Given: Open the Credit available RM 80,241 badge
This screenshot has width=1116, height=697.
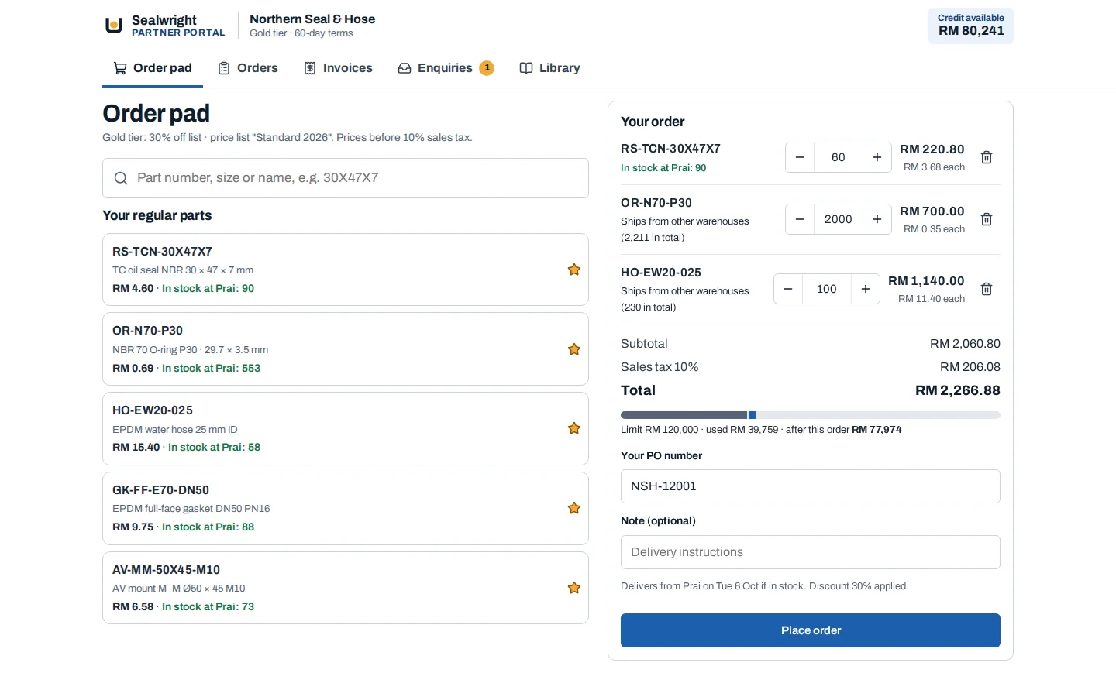Looking at the screenshot, I should [971, 26].
